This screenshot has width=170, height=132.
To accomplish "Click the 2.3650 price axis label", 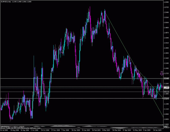I will tap(166, 53).
